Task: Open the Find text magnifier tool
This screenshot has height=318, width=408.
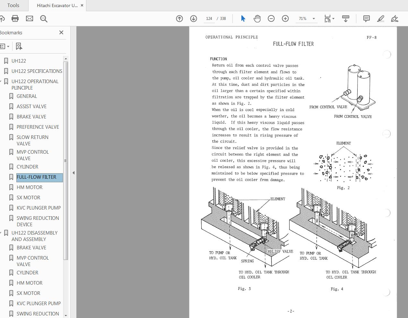Action: click(44, 19)
